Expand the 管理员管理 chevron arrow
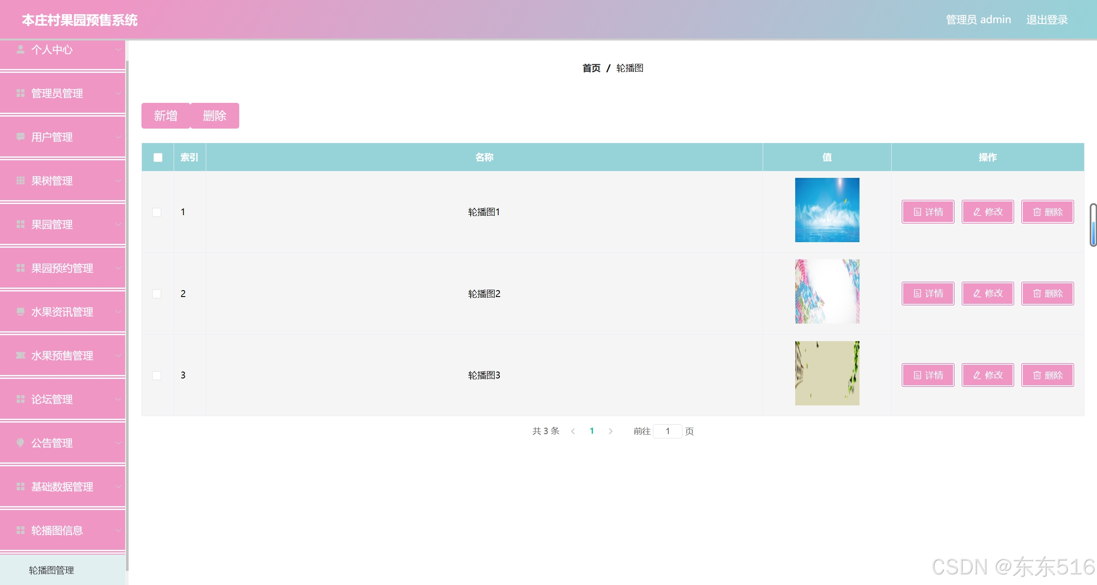1097x585 pixels. click(x=118, y=93)
